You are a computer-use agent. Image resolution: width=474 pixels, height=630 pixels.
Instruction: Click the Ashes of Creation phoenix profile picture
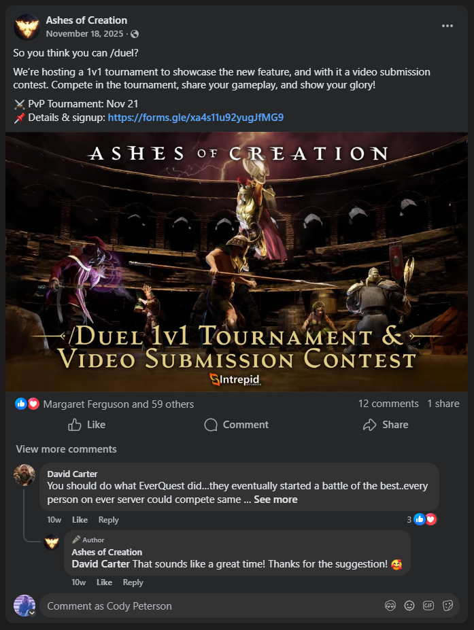click(27, 27)
